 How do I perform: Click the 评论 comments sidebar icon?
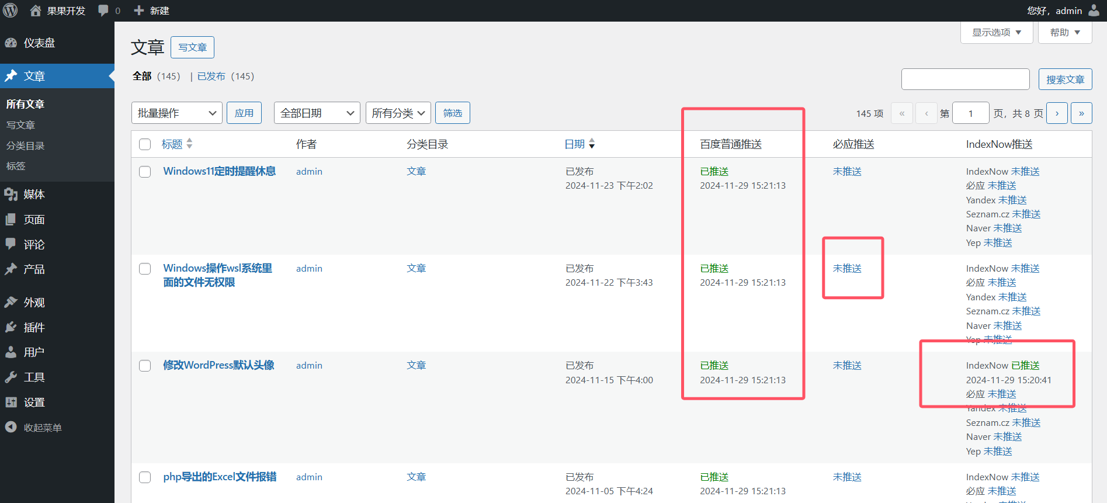pyautogui.click(x=11, y=244)
